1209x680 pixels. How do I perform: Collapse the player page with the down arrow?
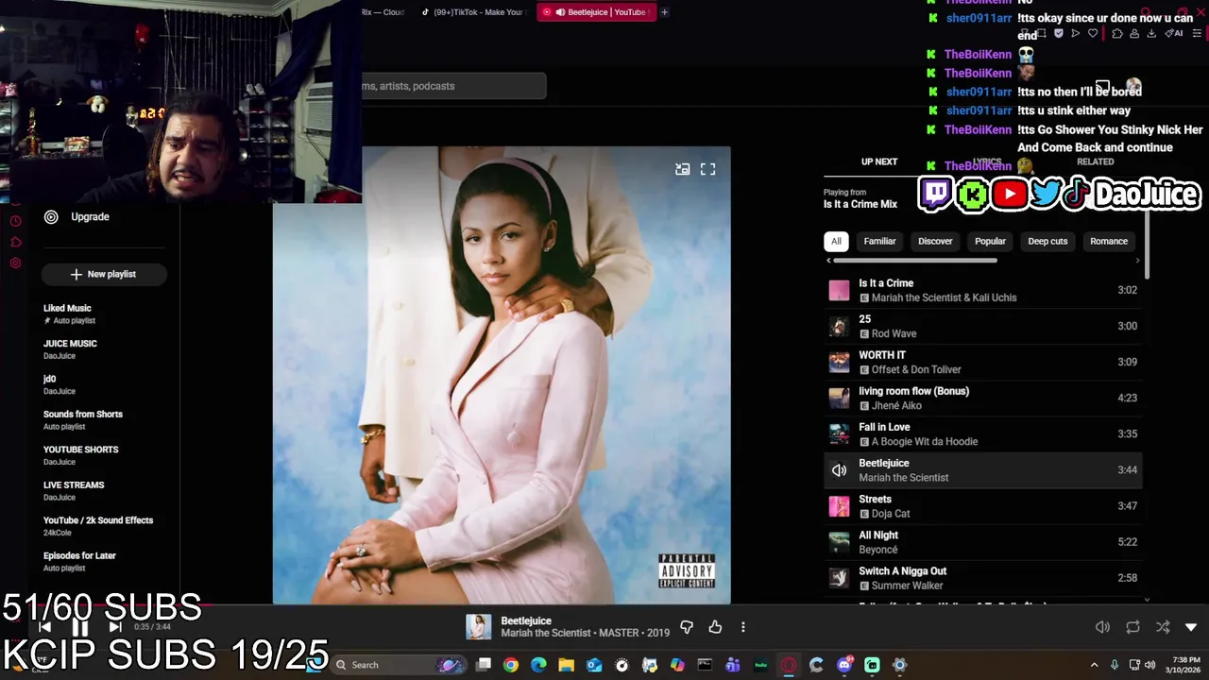click(1191, 627)
